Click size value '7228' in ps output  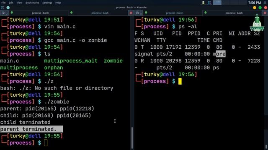pos(254,61)
